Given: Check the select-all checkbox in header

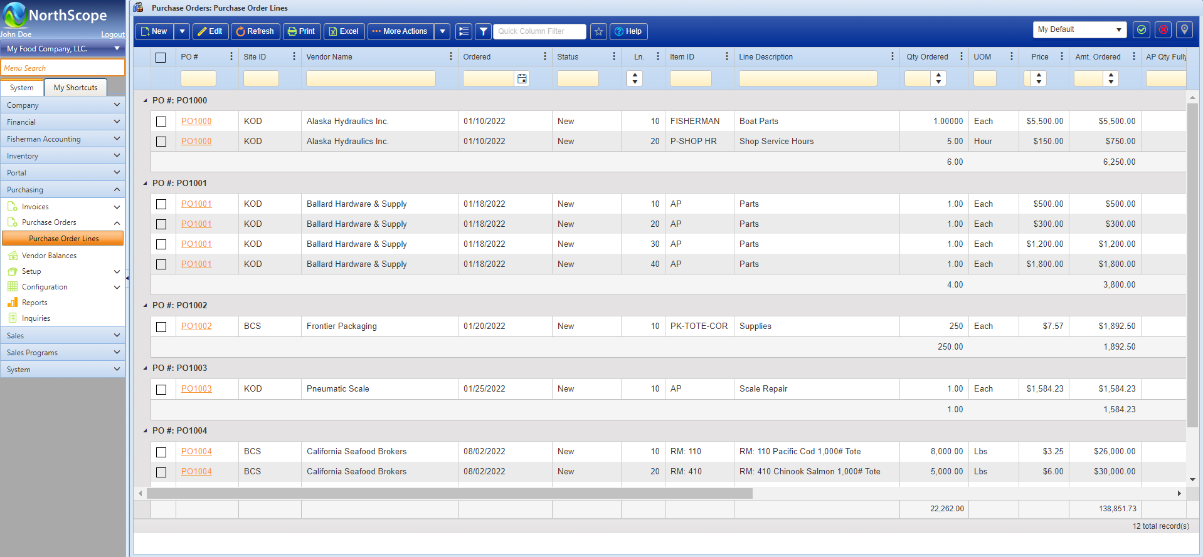Looking at the screenshot, I should 161,58.
